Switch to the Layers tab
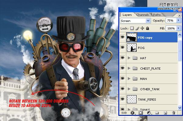 (127, 15)
